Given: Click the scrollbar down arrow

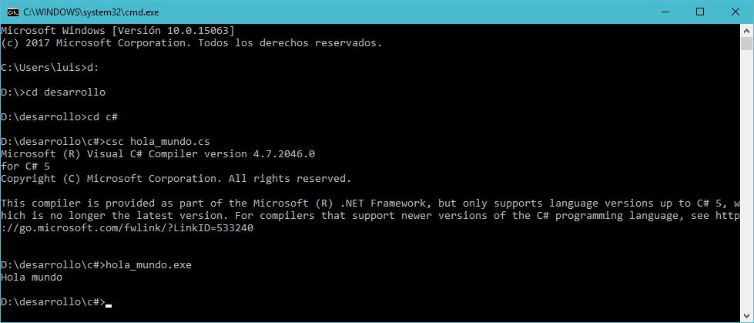Looking at the screenshot, I should tap(746, 315).
